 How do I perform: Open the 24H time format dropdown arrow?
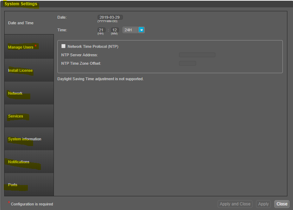click(142, 30)
